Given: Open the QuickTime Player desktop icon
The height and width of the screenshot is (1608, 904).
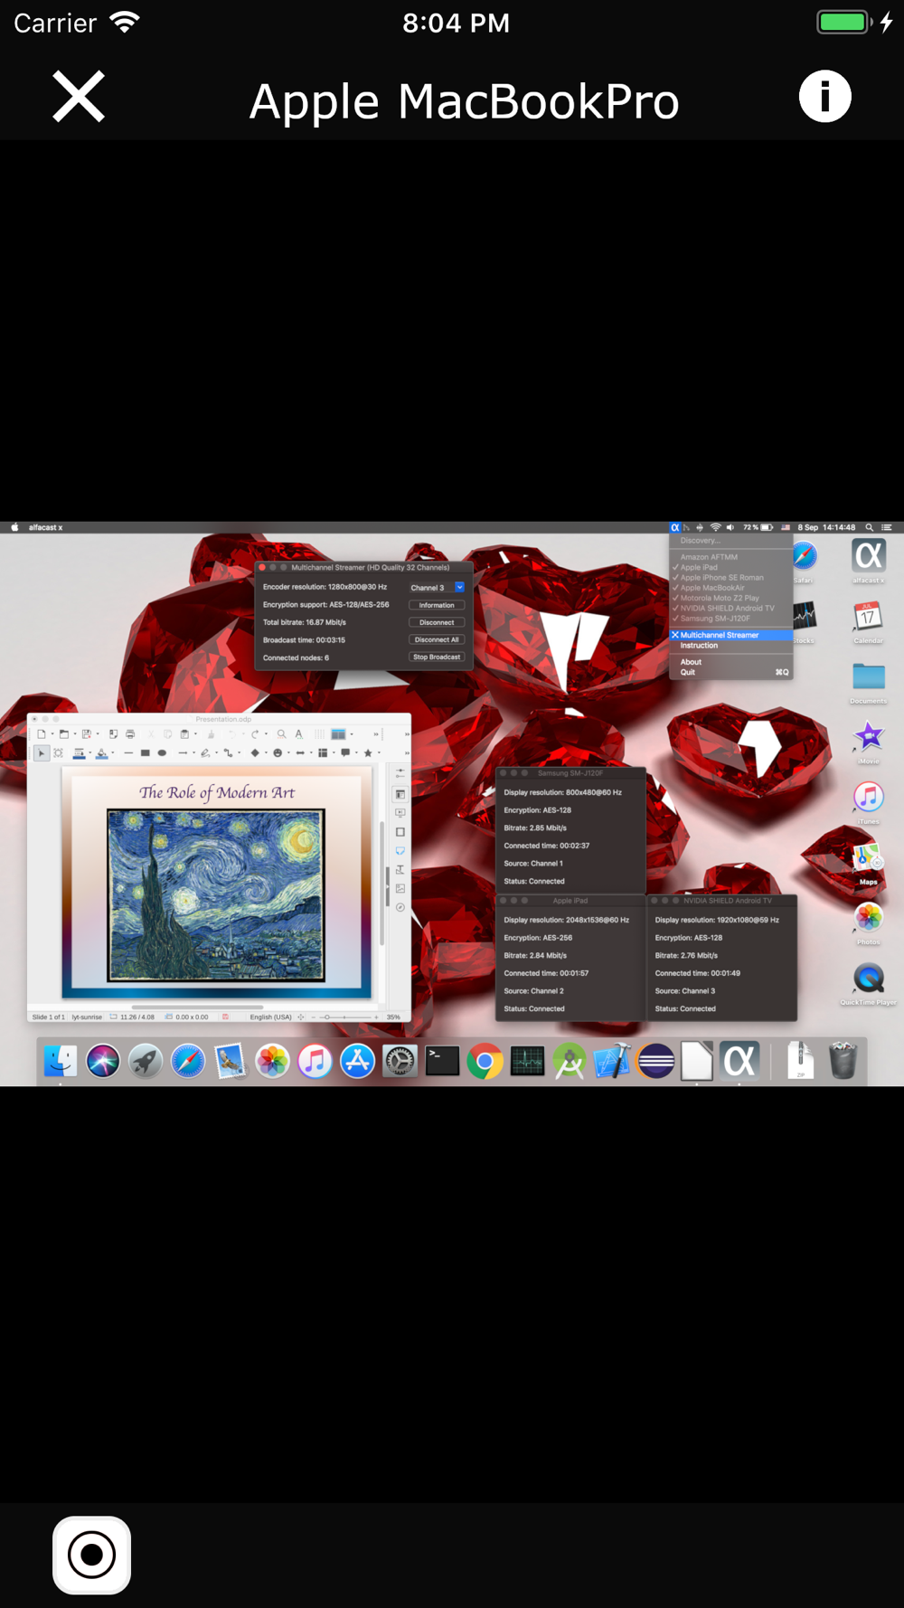Looking at the screenshot, I should pos(869,982).
